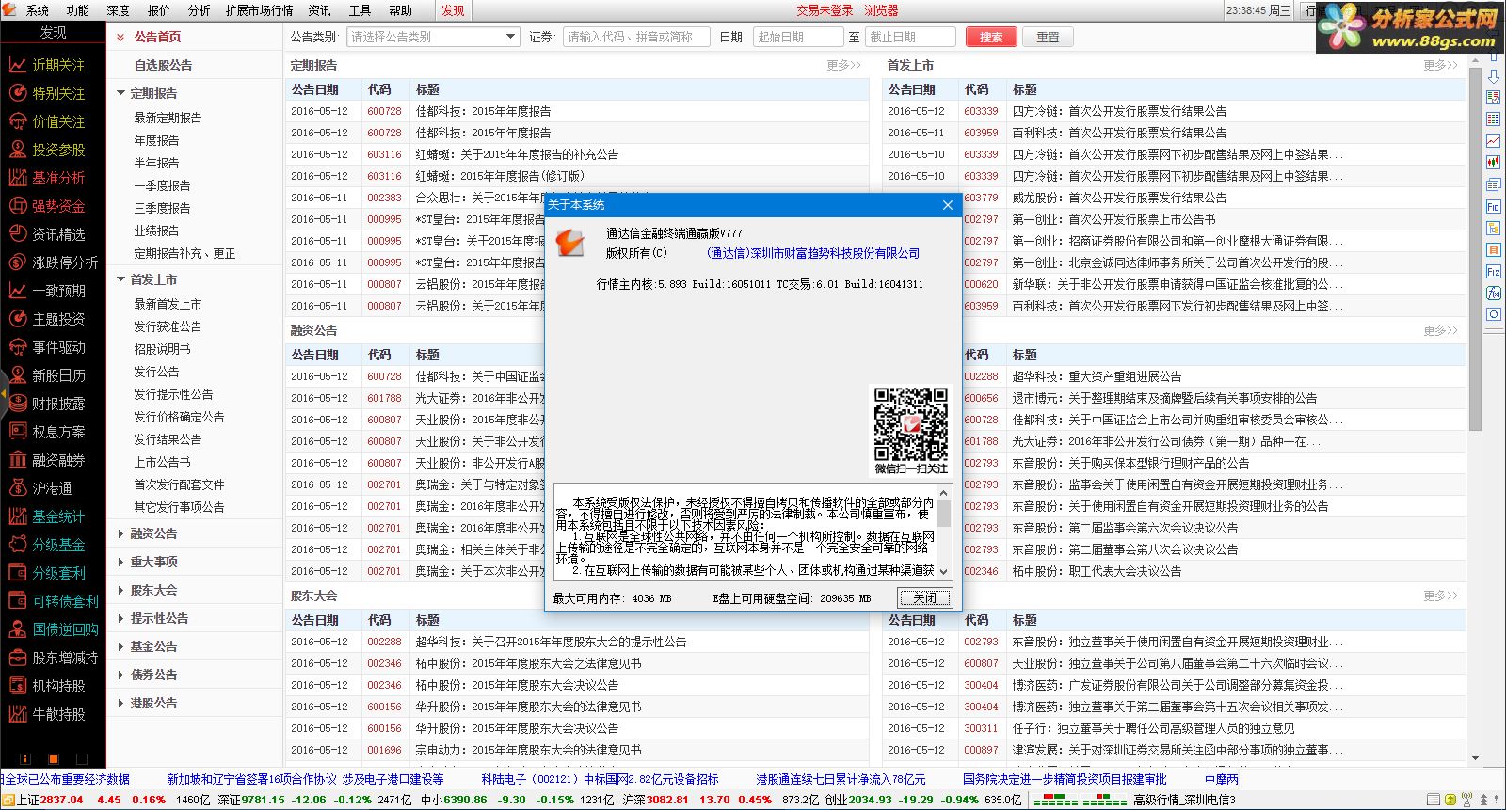Image resolution: width=1506 pixels, height=810 pixels.
Task: Click the 上证 2837.04 index in status bar
Action: pos(50,800)
